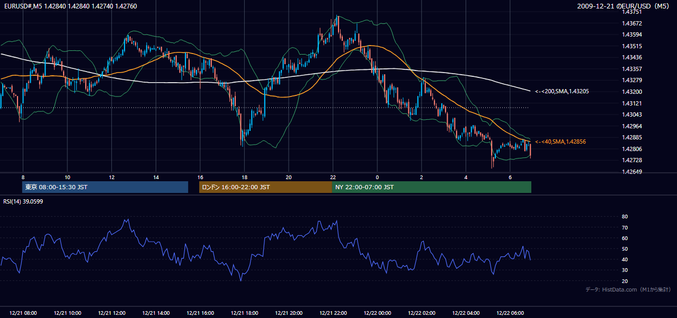This screenshot has height=318, width=677.
Task: Click the 12/22 02:00 time label
Action: pyautogui.click(x=422, y=313)
